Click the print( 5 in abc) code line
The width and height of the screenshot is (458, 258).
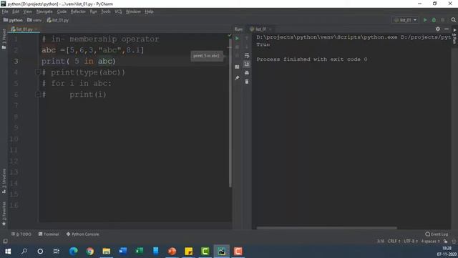[x=78, y=61]
